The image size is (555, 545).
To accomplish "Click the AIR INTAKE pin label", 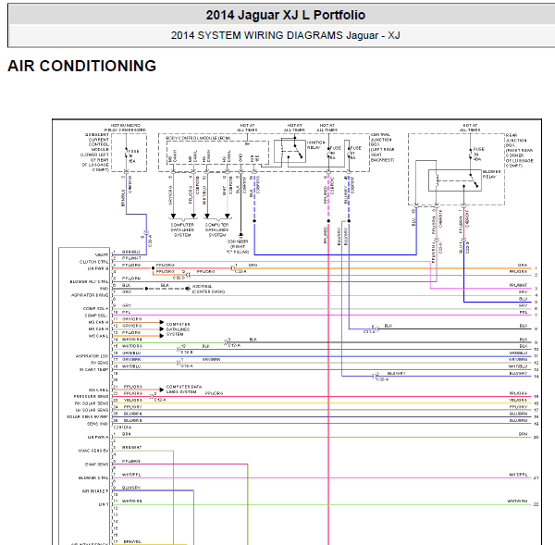I will [x=94, y=490].
